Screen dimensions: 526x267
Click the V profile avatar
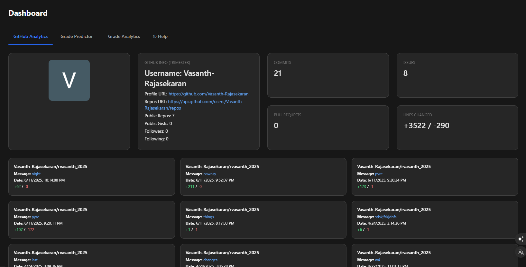69,80
